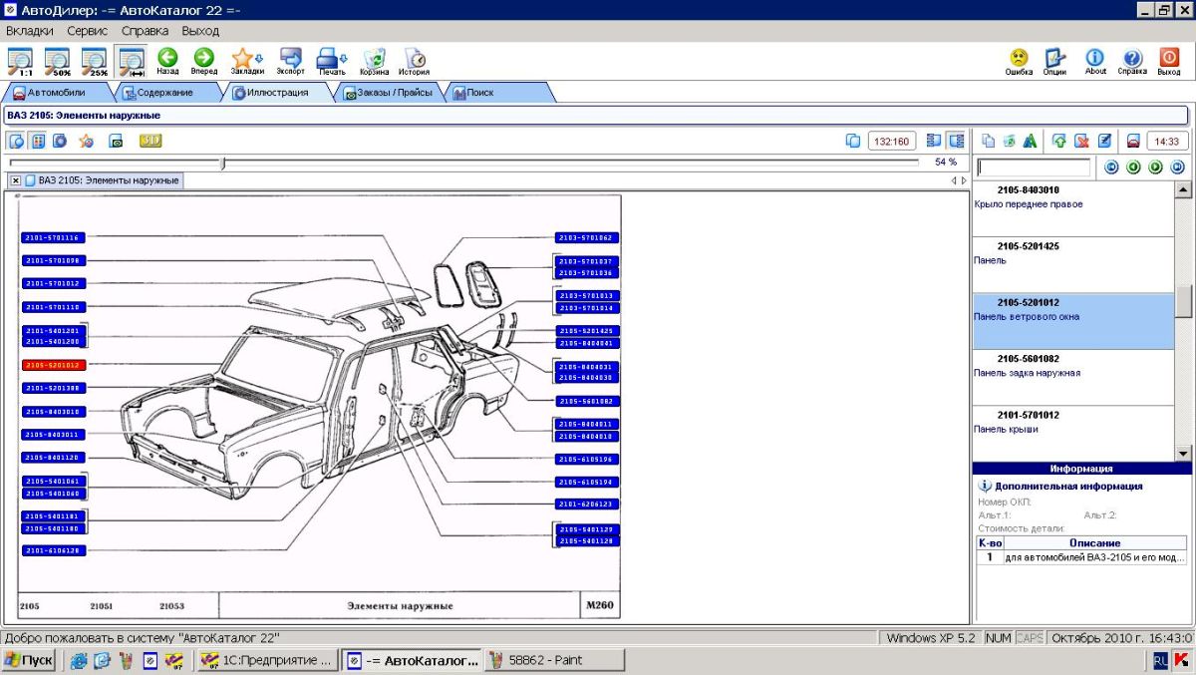The width and height of the screenshot is (1196, 675).
Task: Click the green A font icon
Action: (1030, 141)
